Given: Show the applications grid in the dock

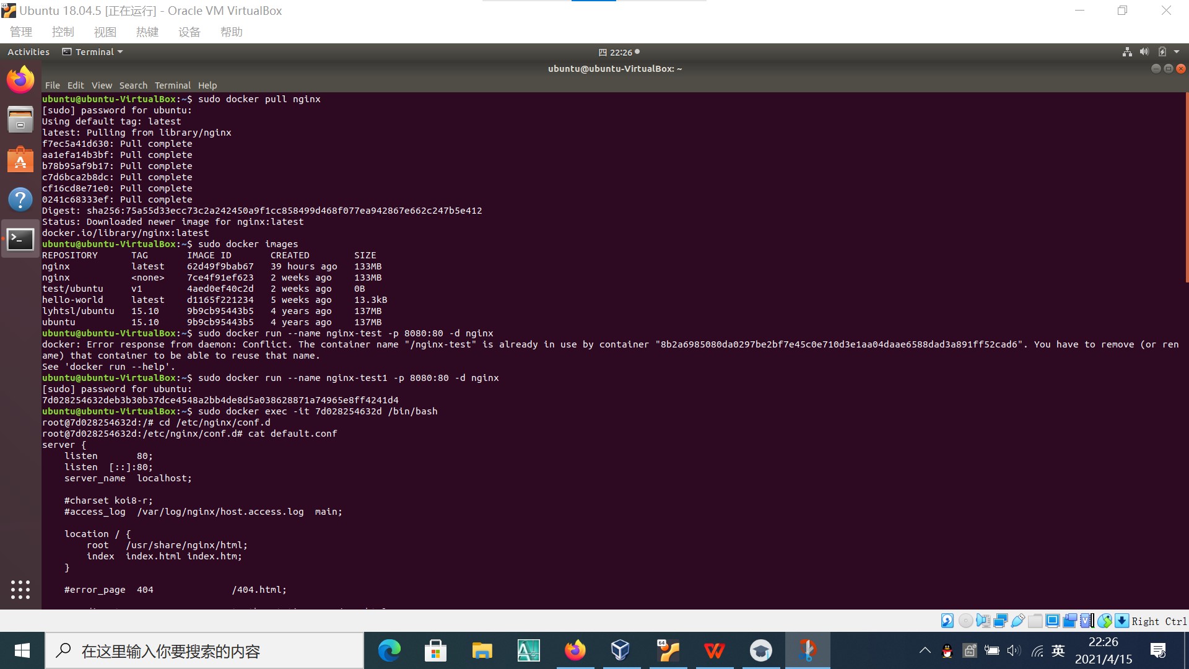Looking at the screenshot, I should pos(20,589).
